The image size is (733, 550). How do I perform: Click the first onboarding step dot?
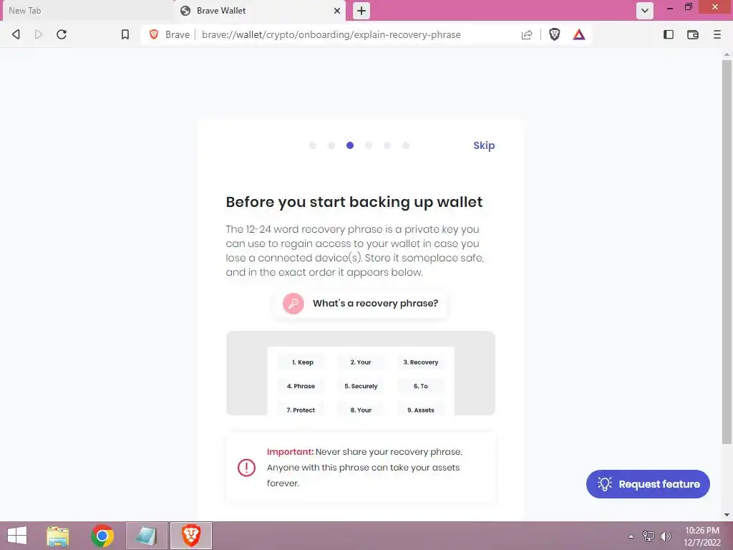pyautogui.click(x=313, y=145)
